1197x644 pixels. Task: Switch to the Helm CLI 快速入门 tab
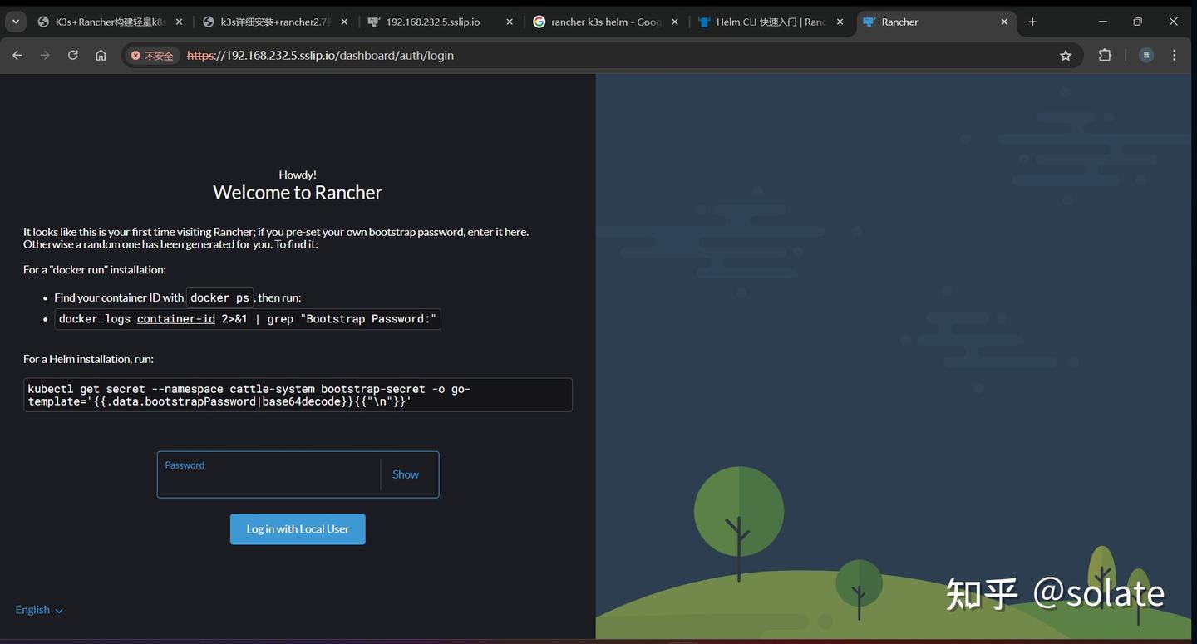(x=771, y=22)
